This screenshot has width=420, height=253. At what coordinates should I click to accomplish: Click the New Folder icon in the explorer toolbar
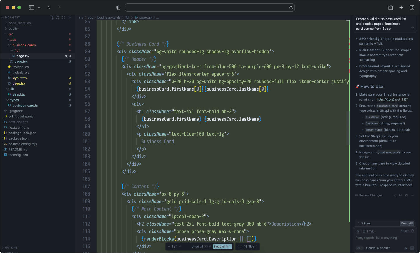57,17
